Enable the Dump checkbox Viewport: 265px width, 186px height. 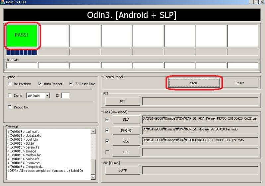click(x=10, y=95)
